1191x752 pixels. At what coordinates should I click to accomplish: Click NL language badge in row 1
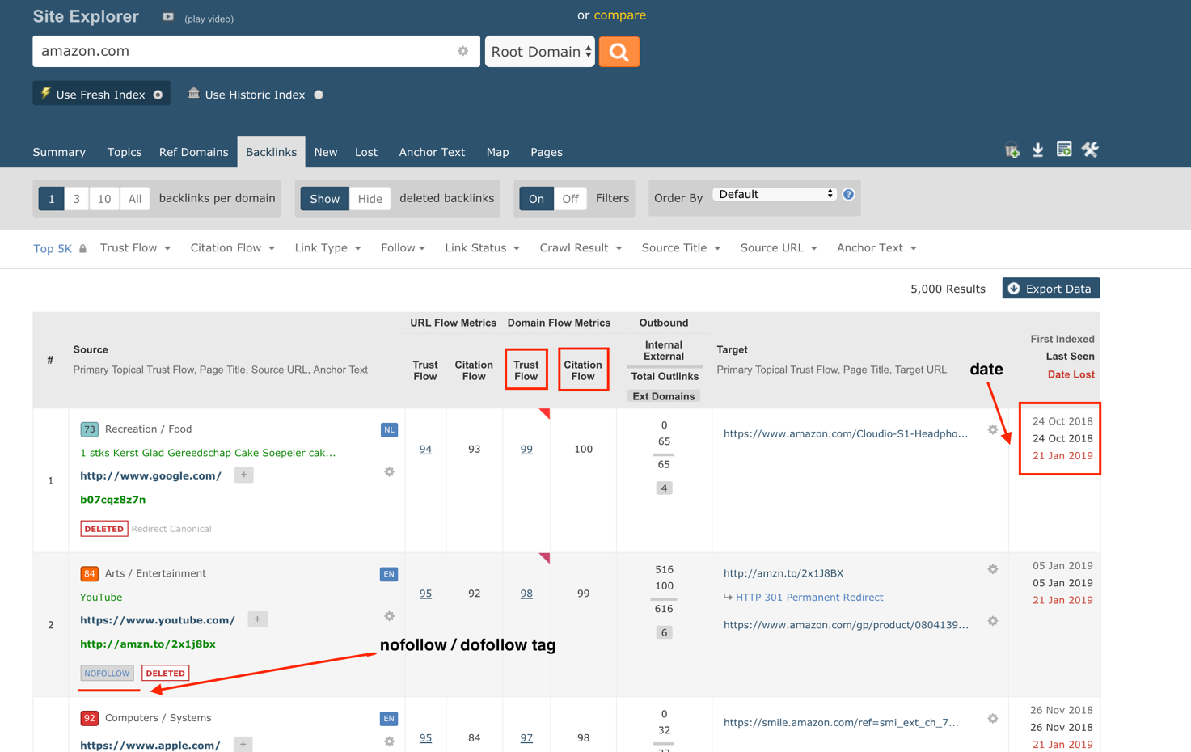pos(389,430)
